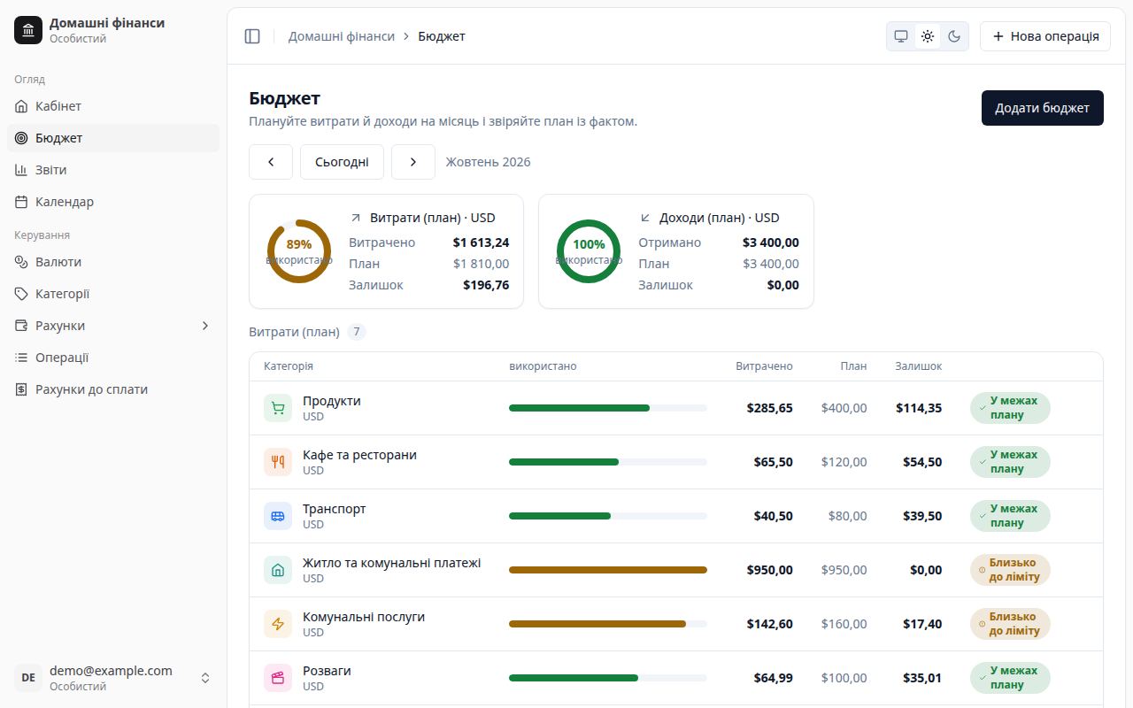Click the Продукти shopping cart icon

(278, 408)
